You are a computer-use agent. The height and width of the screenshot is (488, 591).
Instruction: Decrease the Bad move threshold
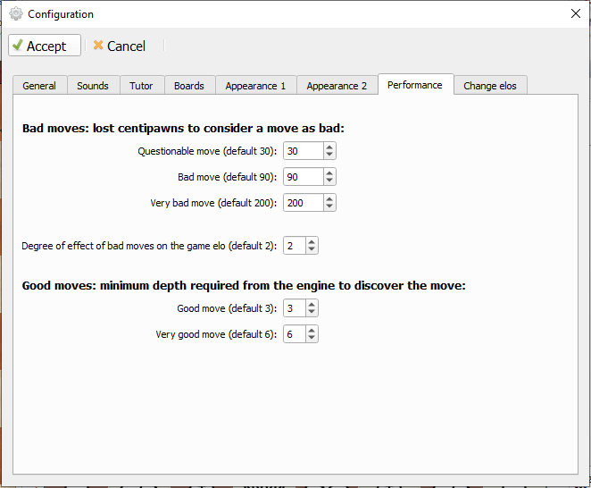coord(329,181)
